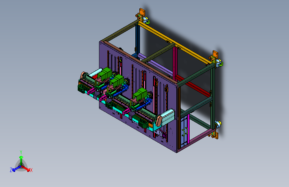Screen dimensions: 289x187
Task: Select the caster wheel at frame's lower right
Action: pyautogui.click(x=218, y=124)
